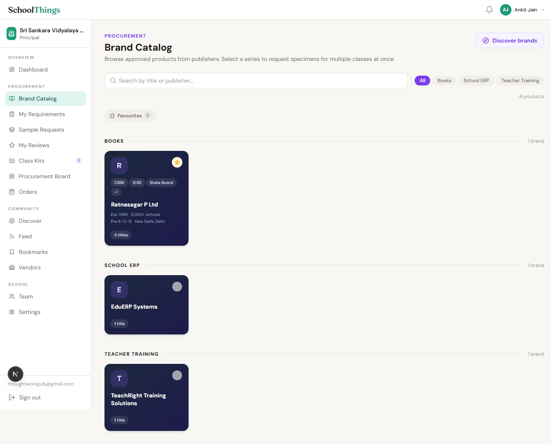This screenshot has width=551, height=444.
Task: Click the Discover compass icon in the sidebar
Action: 12,221
